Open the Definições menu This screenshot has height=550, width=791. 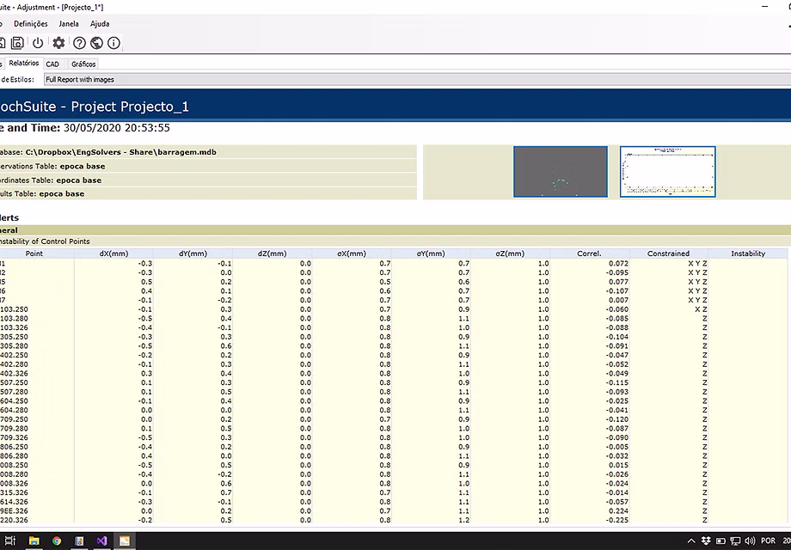(x=30, y=23)
